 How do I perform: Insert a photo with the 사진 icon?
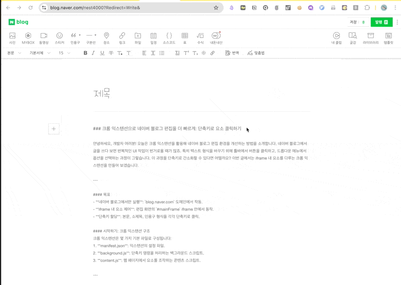[12, 38]
